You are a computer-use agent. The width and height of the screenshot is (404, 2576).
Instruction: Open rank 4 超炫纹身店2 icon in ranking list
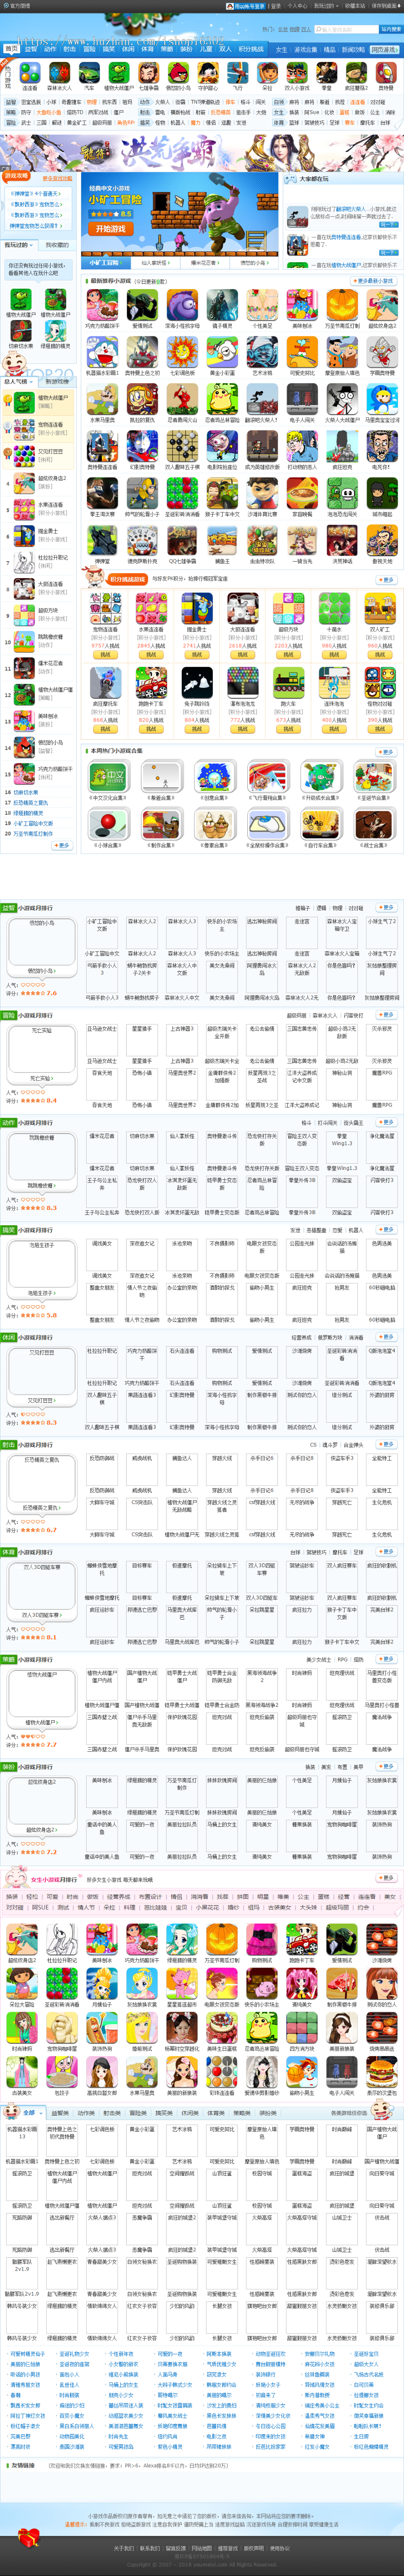click(x=23, y=483)
